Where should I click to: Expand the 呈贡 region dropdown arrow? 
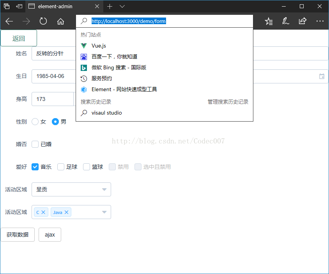tap(104, 190)
